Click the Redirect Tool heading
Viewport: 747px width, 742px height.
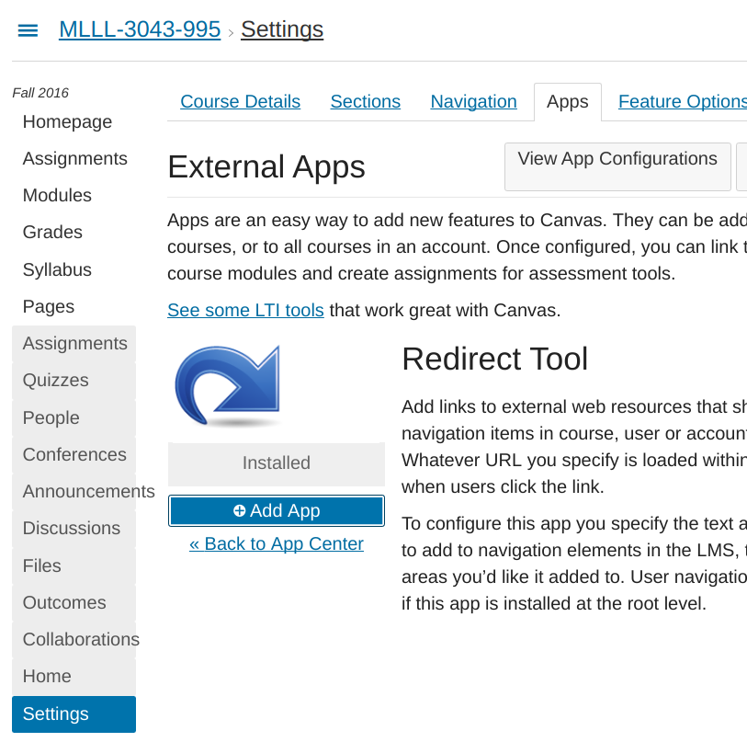coord(495,359)
